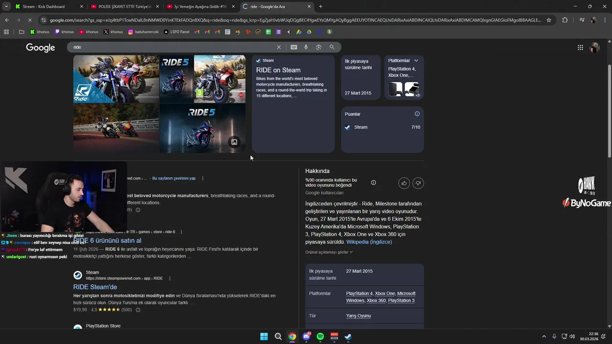612x344 pixels.
Task: Click the Google logo
Action: click(41, 47)
